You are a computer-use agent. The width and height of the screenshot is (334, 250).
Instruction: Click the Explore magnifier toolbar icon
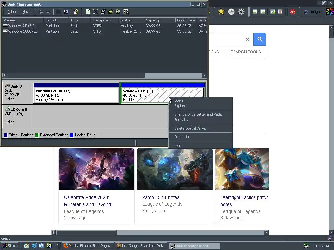pos(118,12)
